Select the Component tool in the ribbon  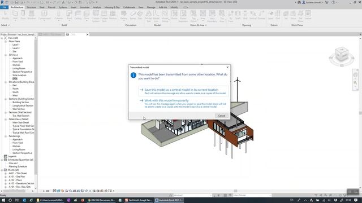pyautogui.click(x=44, y=15)
